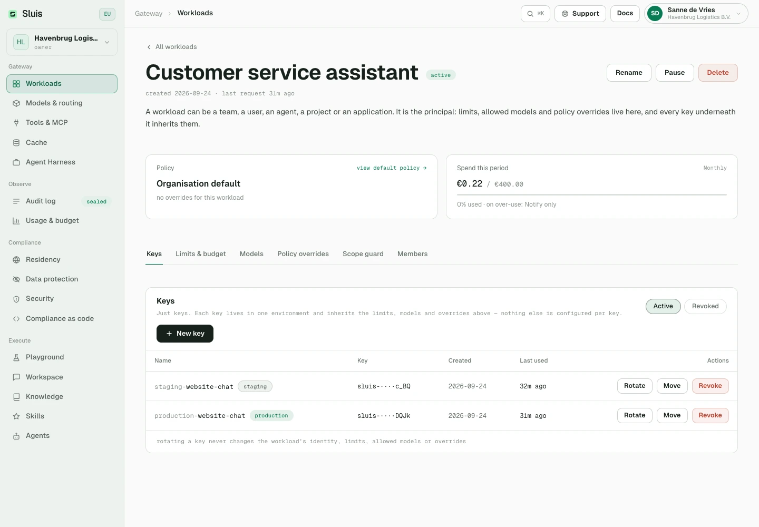Click the Knowledge book icon
Screen dimensions: 759x527
[x=16, y=397]
